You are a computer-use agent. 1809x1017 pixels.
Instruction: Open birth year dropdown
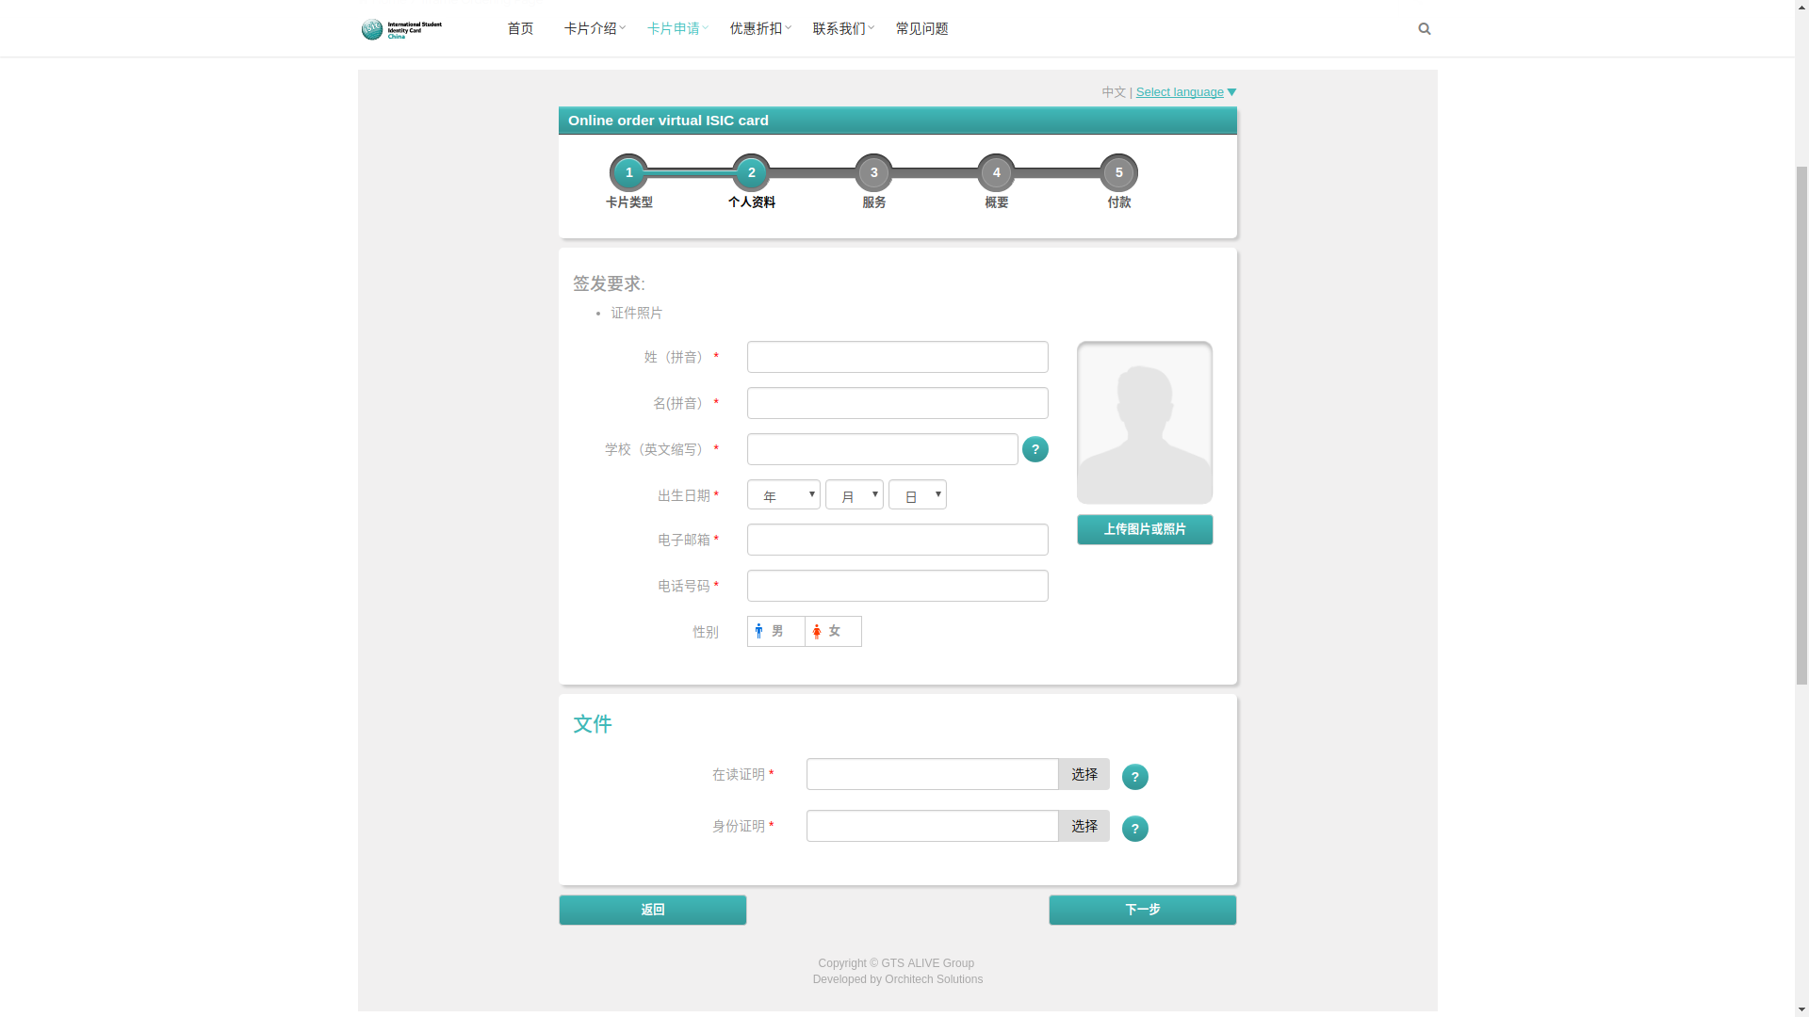point(783,495)
